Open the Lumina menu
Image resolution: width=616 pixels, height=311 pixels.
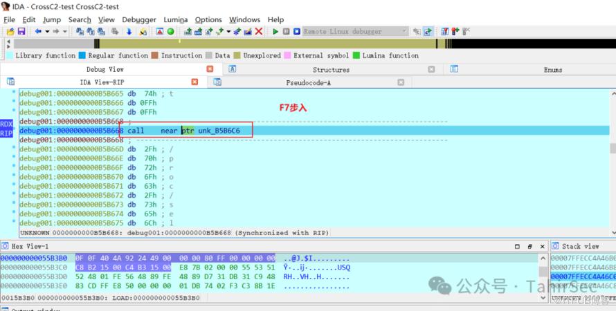click(176, 19)
